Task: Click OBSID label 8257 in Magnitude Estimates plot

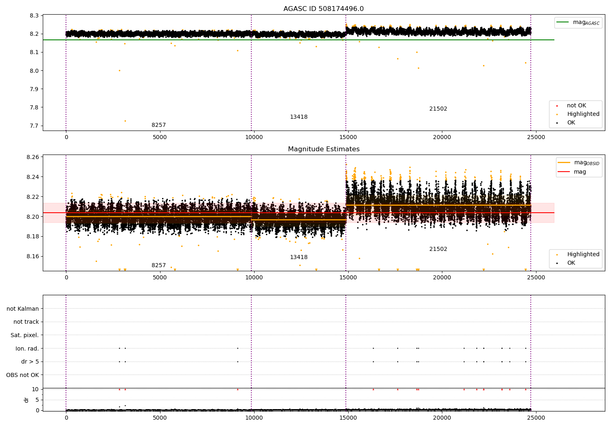Action: [159, 266]
